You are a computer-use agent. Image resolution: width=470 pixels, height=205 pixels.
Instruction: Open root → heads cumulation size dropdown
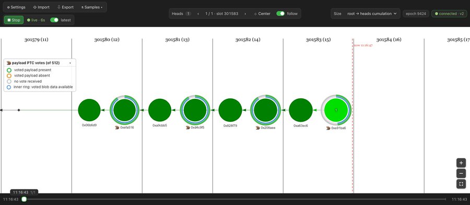click(372, 14)
